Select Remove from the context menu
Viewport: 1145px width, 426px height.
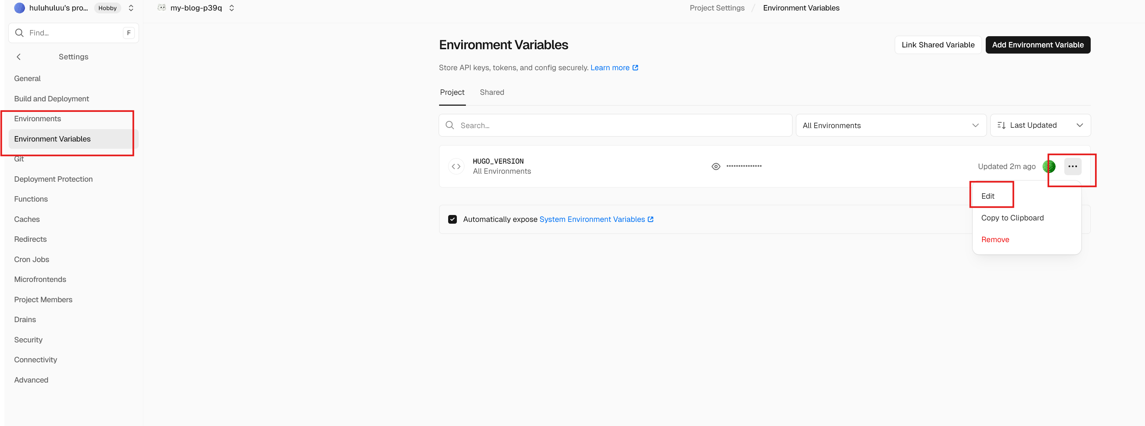(995, 240)
